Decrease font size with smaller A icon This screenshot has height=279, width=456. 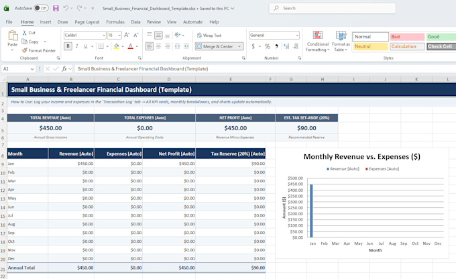[x=136, y=35]
